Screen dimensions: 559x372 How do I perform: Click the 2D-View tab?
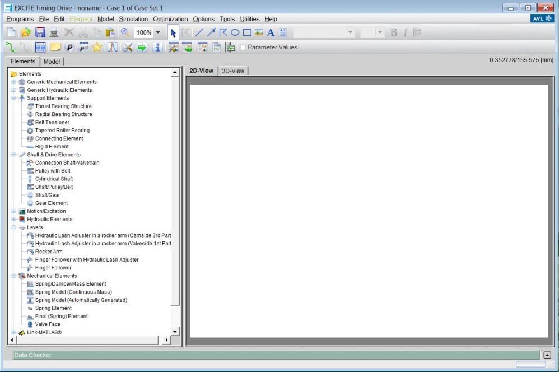click(202, 71)
